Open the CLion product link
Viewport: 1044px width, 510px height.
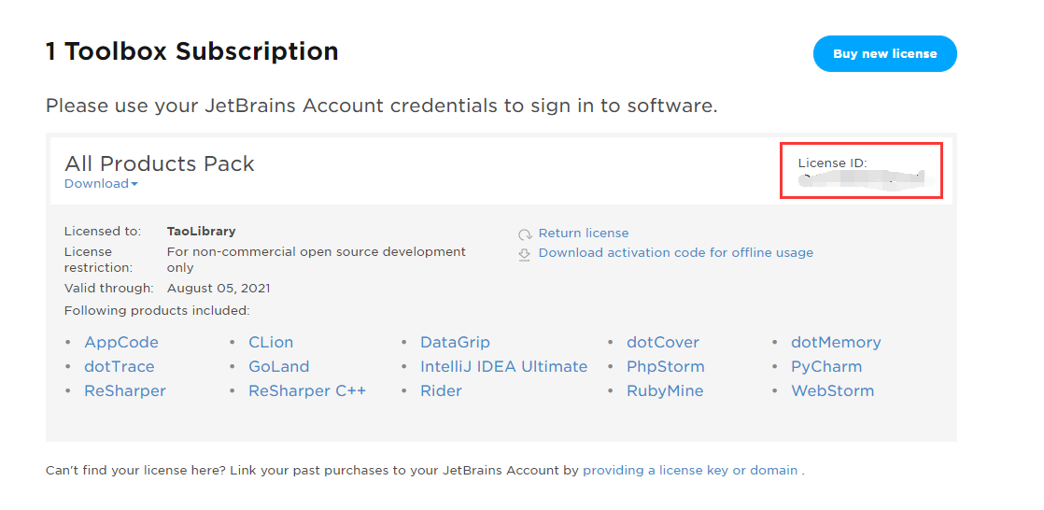click(x=271, y=342)
